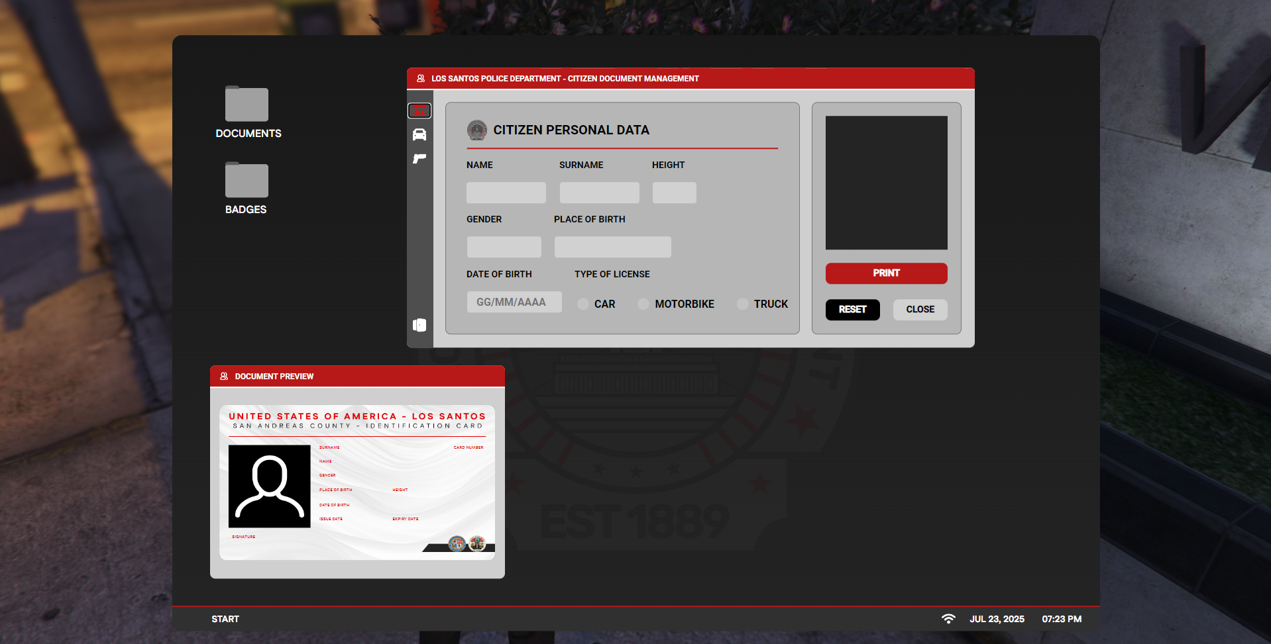This screenshot has height=644, width=1271.
Task: Click the photo placeholder above the PRINT button
Action: pyautogui.click(x=886, y=182)
